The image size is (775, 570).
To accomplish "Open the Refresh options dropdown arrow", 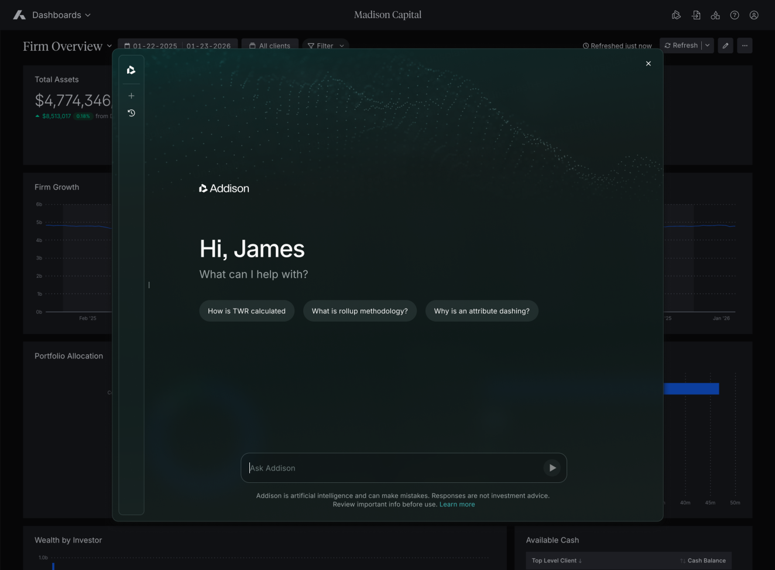I will pos(707,46).
